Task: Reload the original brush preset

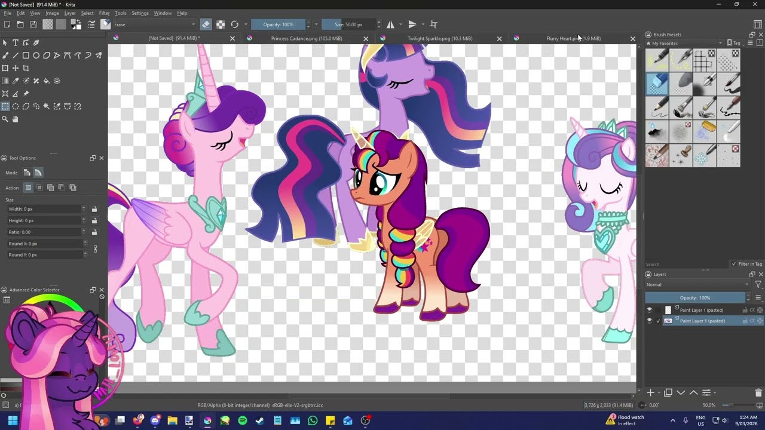Action: (x=235, y=24)
